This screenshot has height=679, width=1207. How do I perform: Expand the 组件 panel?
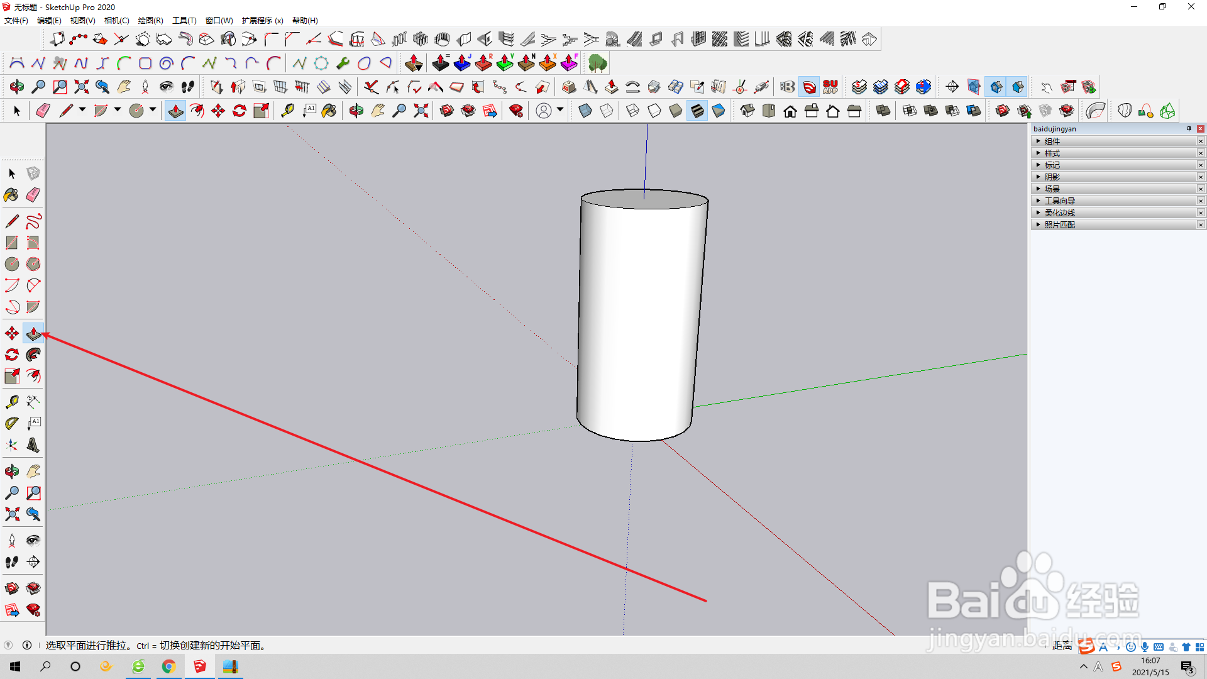[x=1038, y=141]
